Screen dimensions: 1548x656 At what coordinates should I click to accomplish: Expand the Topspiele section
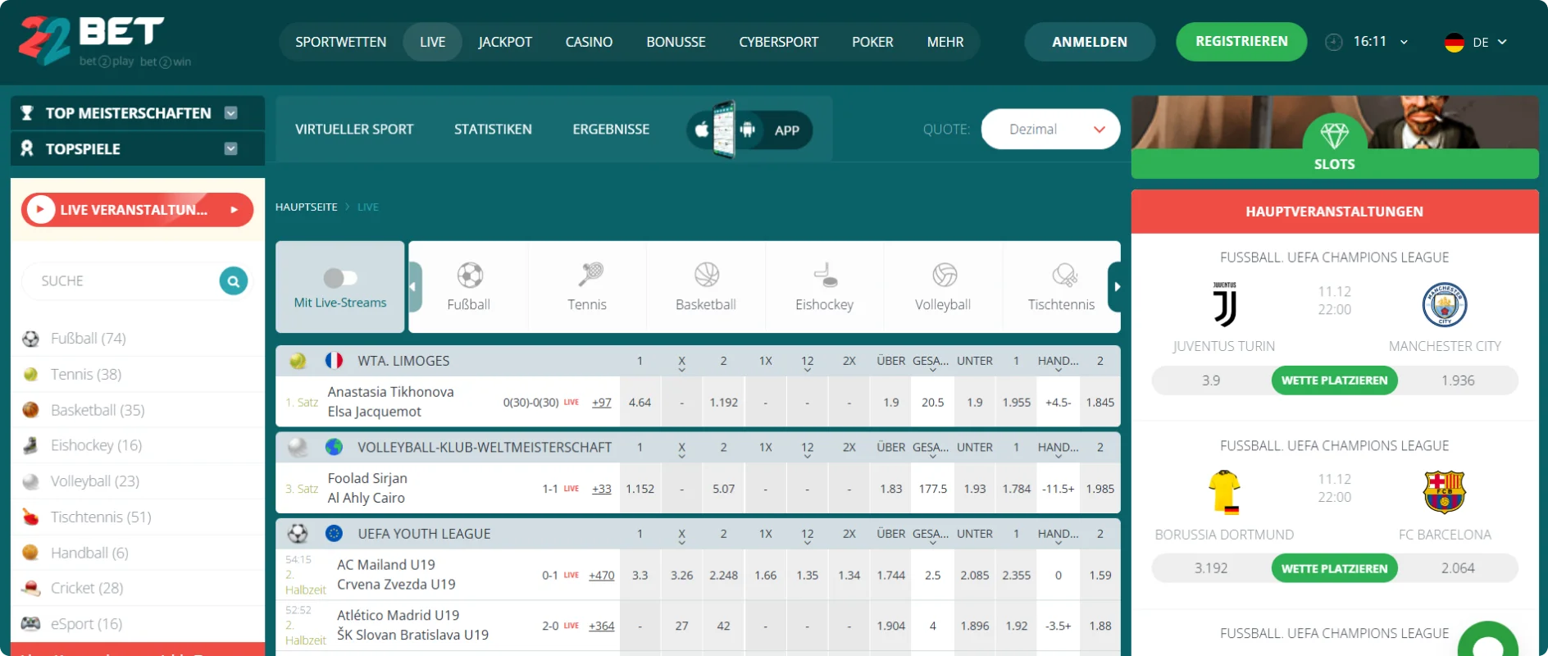tap(231, 148)
